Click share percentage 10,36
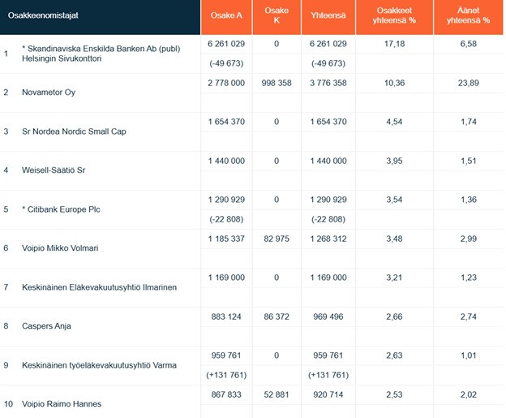The image size is (506, 418). coord(394,83)
